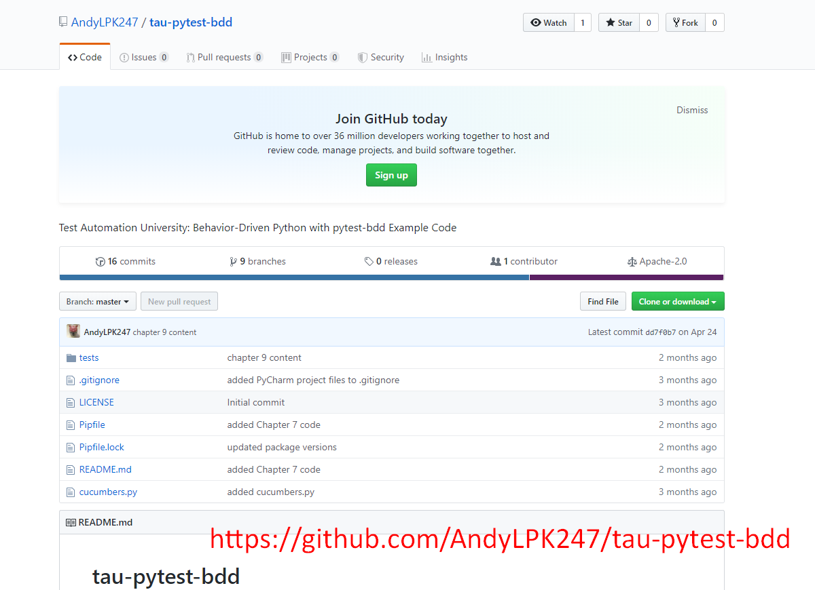The height and width of the screenshot is (590, 815).
Task: Open README.md file name in file list
Action: tap(105, 469)
